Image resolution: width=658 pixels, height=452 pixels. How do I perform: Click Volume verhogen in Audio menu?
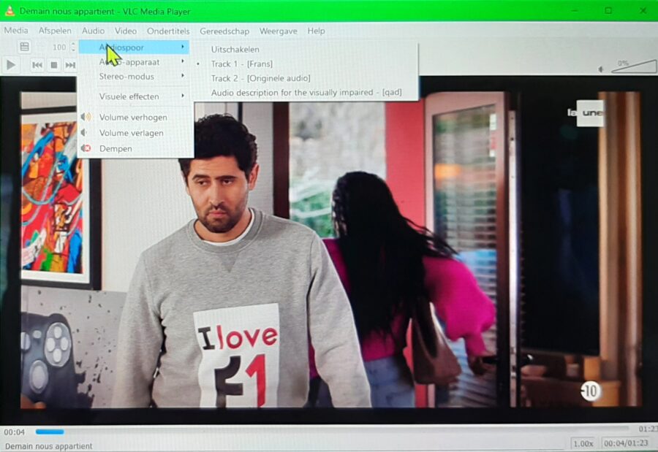[x=133, y=118]
